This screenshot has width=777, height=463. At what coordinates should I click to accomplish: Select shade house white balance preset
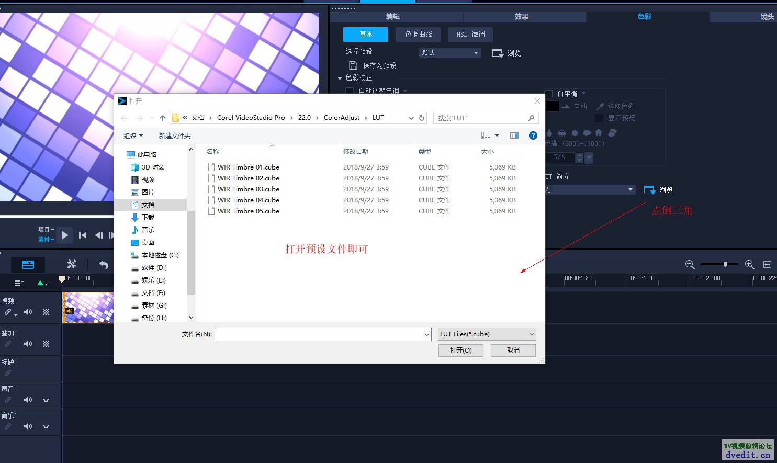click(599, 133)
